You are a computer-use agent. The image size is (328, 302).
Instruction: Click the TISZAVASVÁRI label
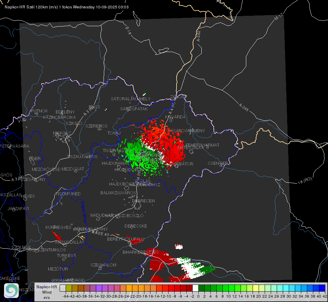(x=117, y=150)
